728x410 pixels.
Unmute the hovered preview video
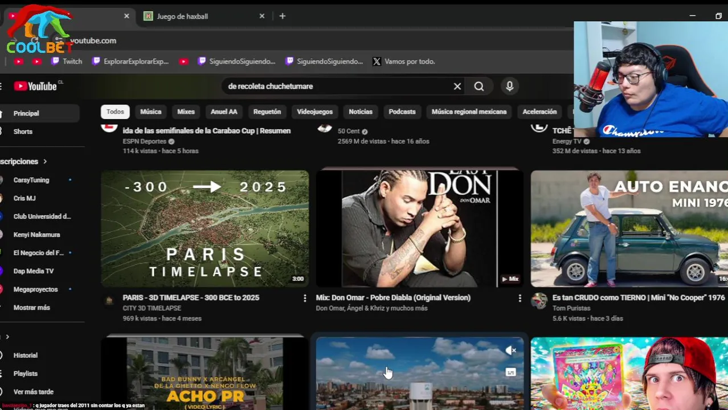click(x=510, y=351)
